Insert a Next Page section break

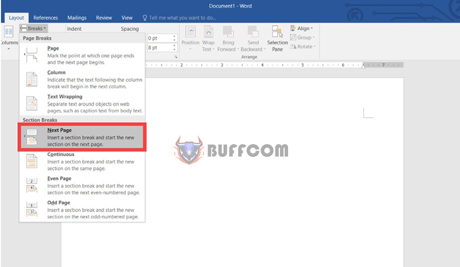click(x=82, y=137)
